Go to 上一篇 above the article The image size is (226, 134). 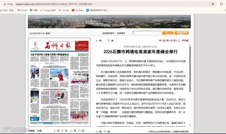pyautogui.click(x=98, y=40)
